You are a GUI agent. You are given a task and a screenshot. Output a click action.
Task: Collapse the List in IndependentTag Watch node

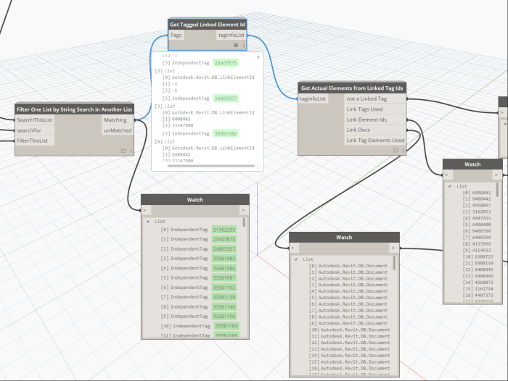[149, 222]
